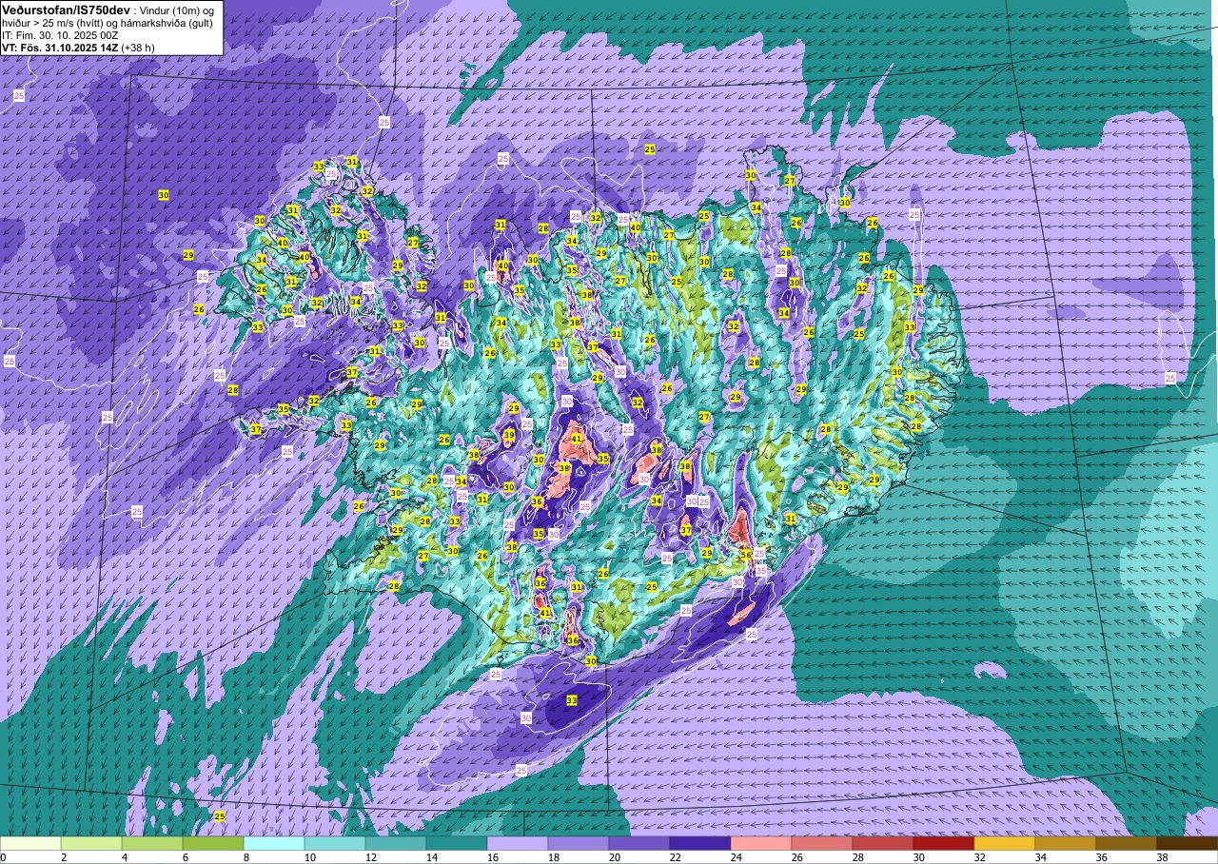Pick the teal 12–14 legend swatch
This screenshot has width=1218, height=864.
pyautogui.click(x=396, y=843)
